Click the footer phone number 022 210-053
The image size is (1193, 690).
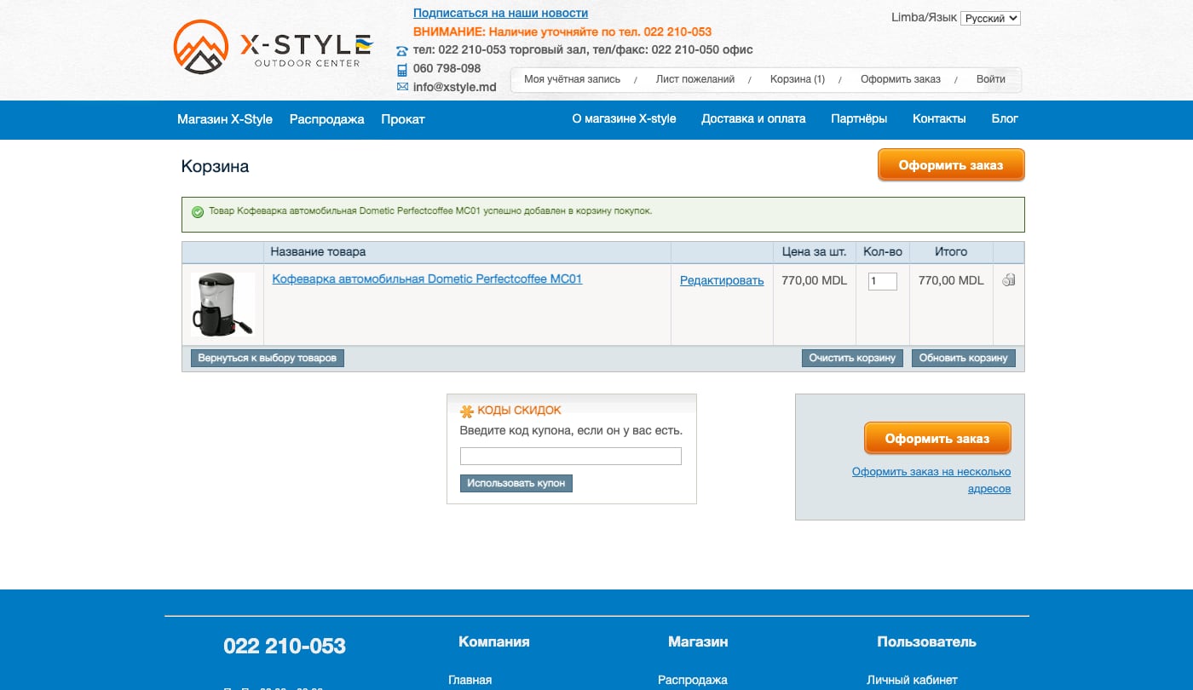pyautogui.click(x=285, y=646)
